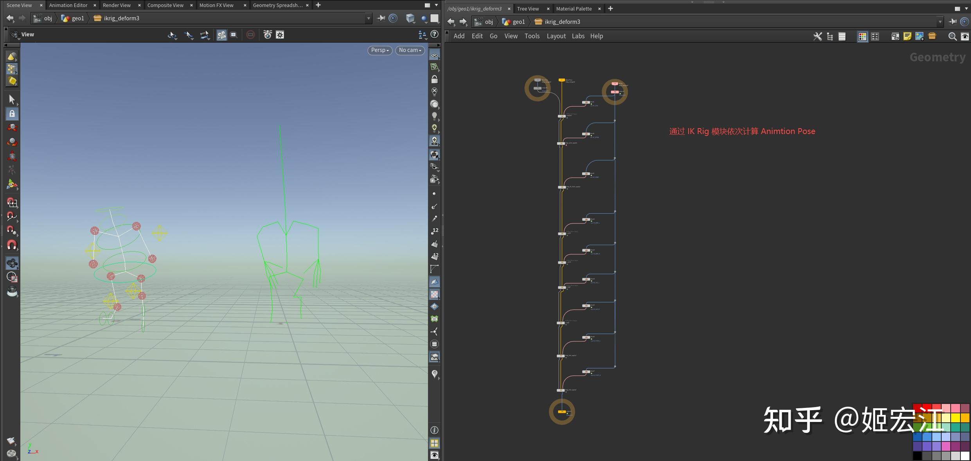971x461 pixels.
Task: Open viewport help via the question mark button
Action: [x=434, y=34]
